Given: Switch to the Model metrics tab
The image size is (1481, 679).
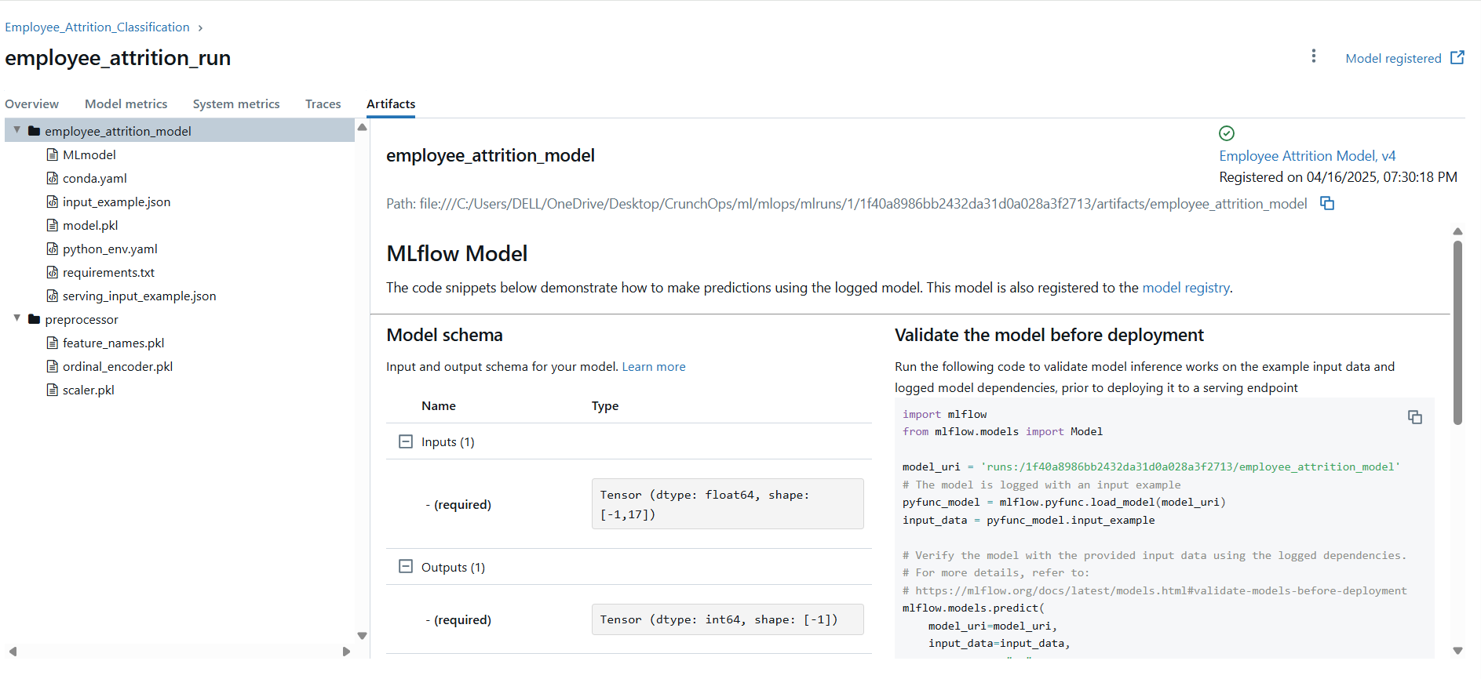Looking at the screenshot, I should [126, 103].
